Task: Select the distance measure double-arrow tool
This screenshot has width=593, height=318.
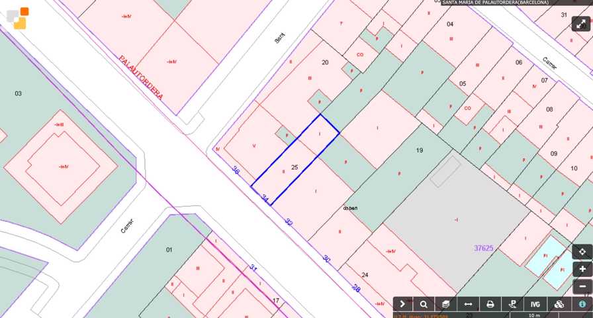Action: [469, 304]
